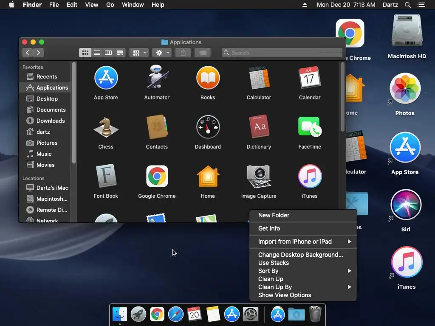Screen dimensions: 435x326
Task: Open the App Store app in Applications window
Action: 106,78
